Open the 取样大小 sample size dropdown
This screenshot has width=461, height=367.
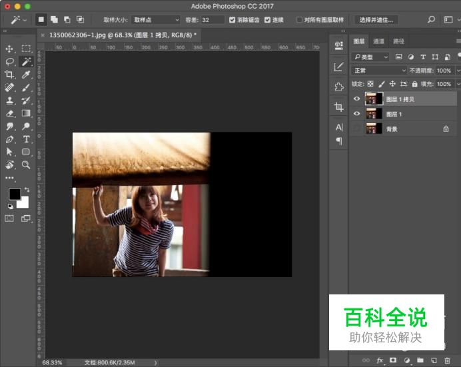[155, 20]
